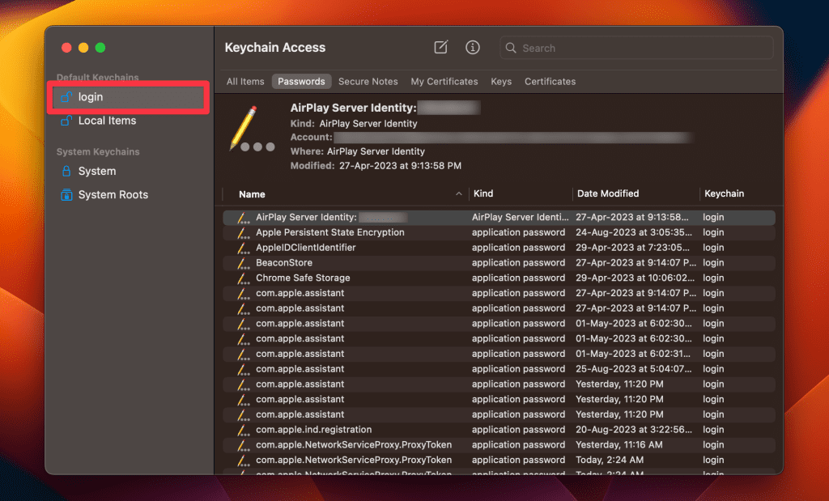
Task: Select ProxyToken row modified Yesterday, 11:16 AM
Action: tap(499, 445)
